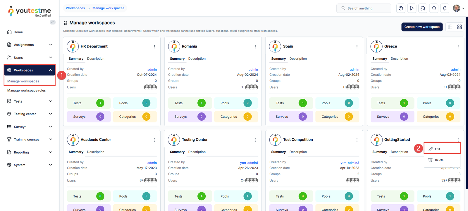Open the headphones support icon
This screenshot has width=468, height=211.
tap(423, 8)
